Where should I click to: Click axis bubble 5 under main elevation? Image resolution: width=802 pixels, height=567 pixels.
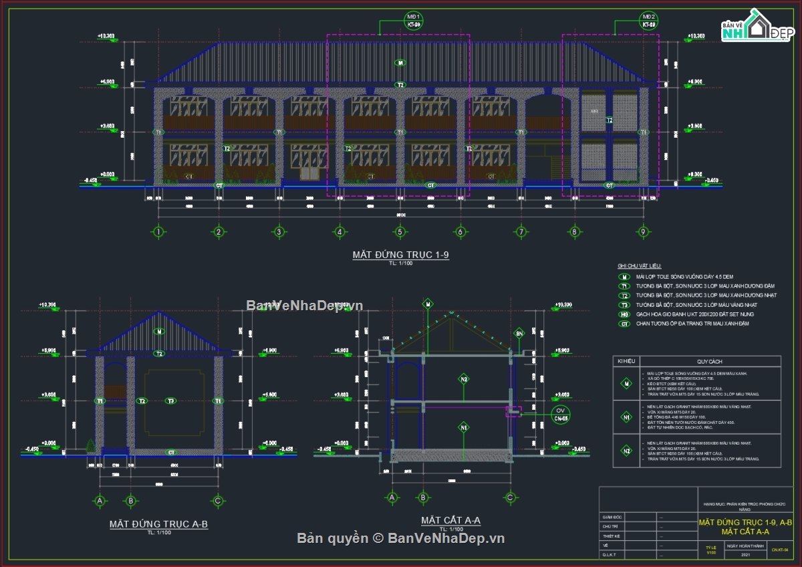[400, 232]
